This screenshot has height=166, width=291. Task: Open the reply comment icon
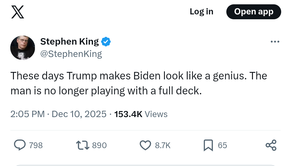tap(20, 145)
